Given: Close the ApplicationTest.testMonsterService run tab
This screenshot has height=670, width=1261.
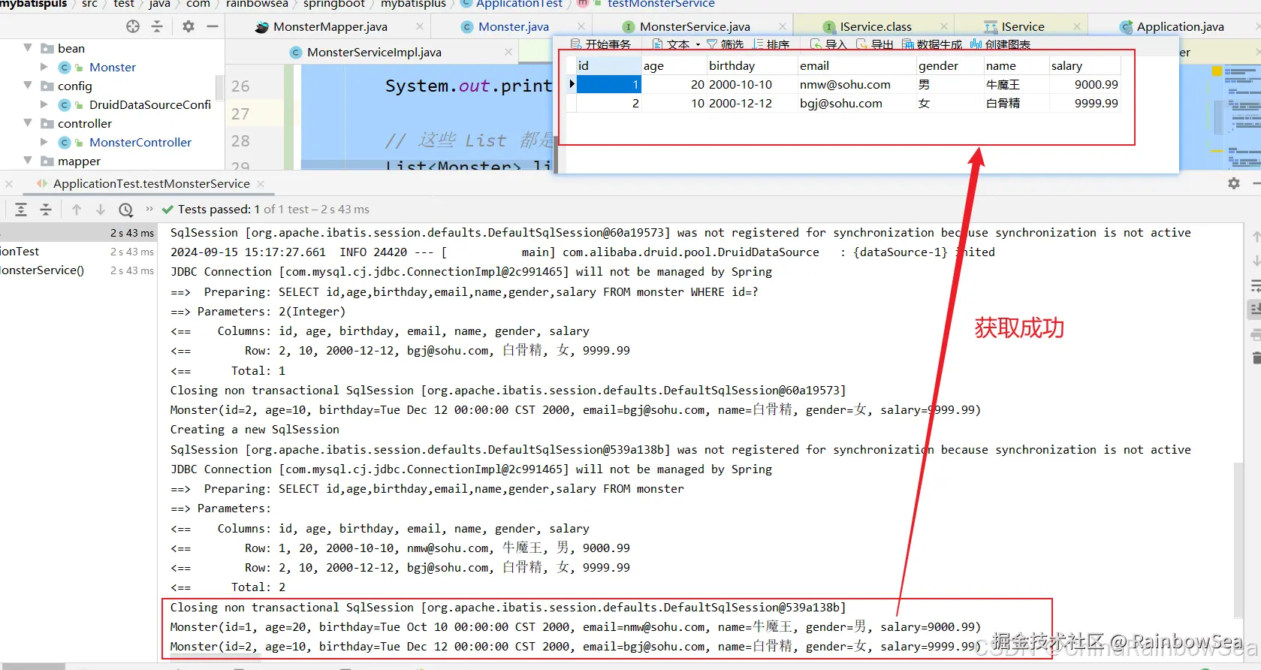Looking at the screenshot, I should pyautogui.click(x=261, y=183).
